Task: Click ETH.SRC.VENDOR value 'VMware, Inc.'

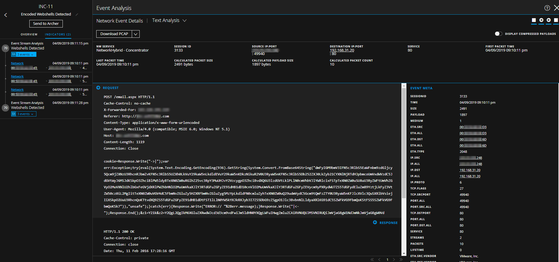Action: (x=469, y=256)
